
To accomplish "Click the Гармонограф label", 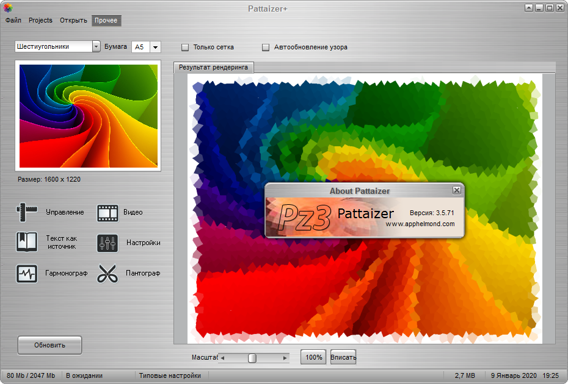I will pos(67,273).
